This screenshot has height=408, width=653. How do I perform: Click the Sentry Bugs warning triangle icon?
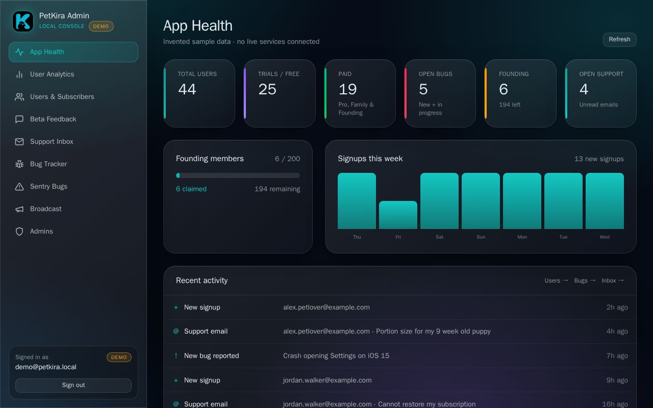19,187
